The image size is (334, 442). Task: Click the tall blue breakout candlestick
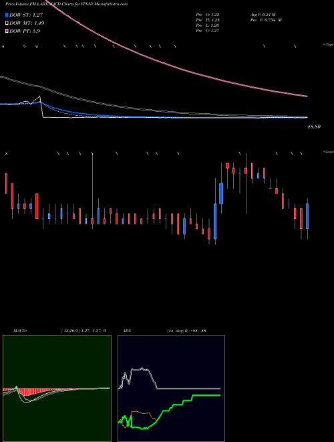click(215, 221)
